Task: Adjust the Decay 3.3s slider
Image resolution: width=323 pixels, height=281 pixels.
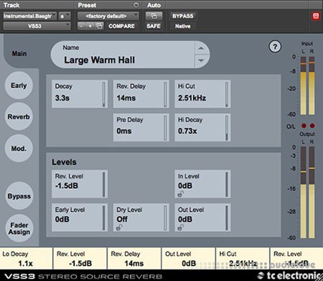Action: pyautogui.click(x=103, y=94)
